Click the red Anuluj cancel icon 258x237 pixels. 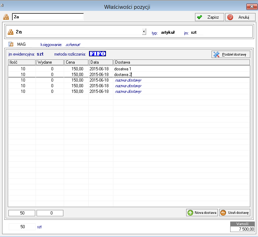tap(231, 17)
